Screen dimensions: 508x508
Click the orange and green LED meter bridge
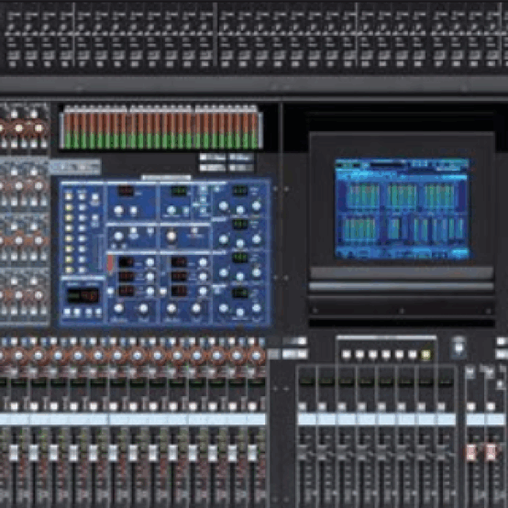click(x=161, y=127)
